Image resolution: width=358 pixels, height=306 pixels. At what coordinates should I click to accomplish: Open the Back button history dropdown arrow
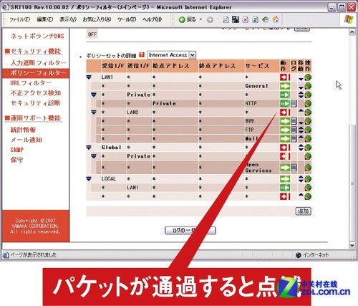pyautogui.click(x=200, y=19)
